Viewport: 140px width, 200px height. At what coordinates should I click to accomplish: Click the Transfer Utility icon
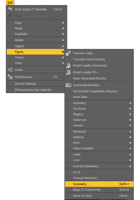click(x=68, y=53)
